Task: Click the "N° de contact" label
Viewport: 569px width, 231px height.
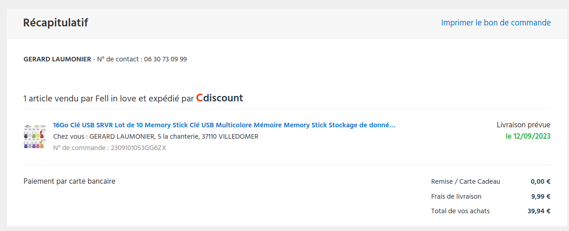Action: tap(118, 59)
